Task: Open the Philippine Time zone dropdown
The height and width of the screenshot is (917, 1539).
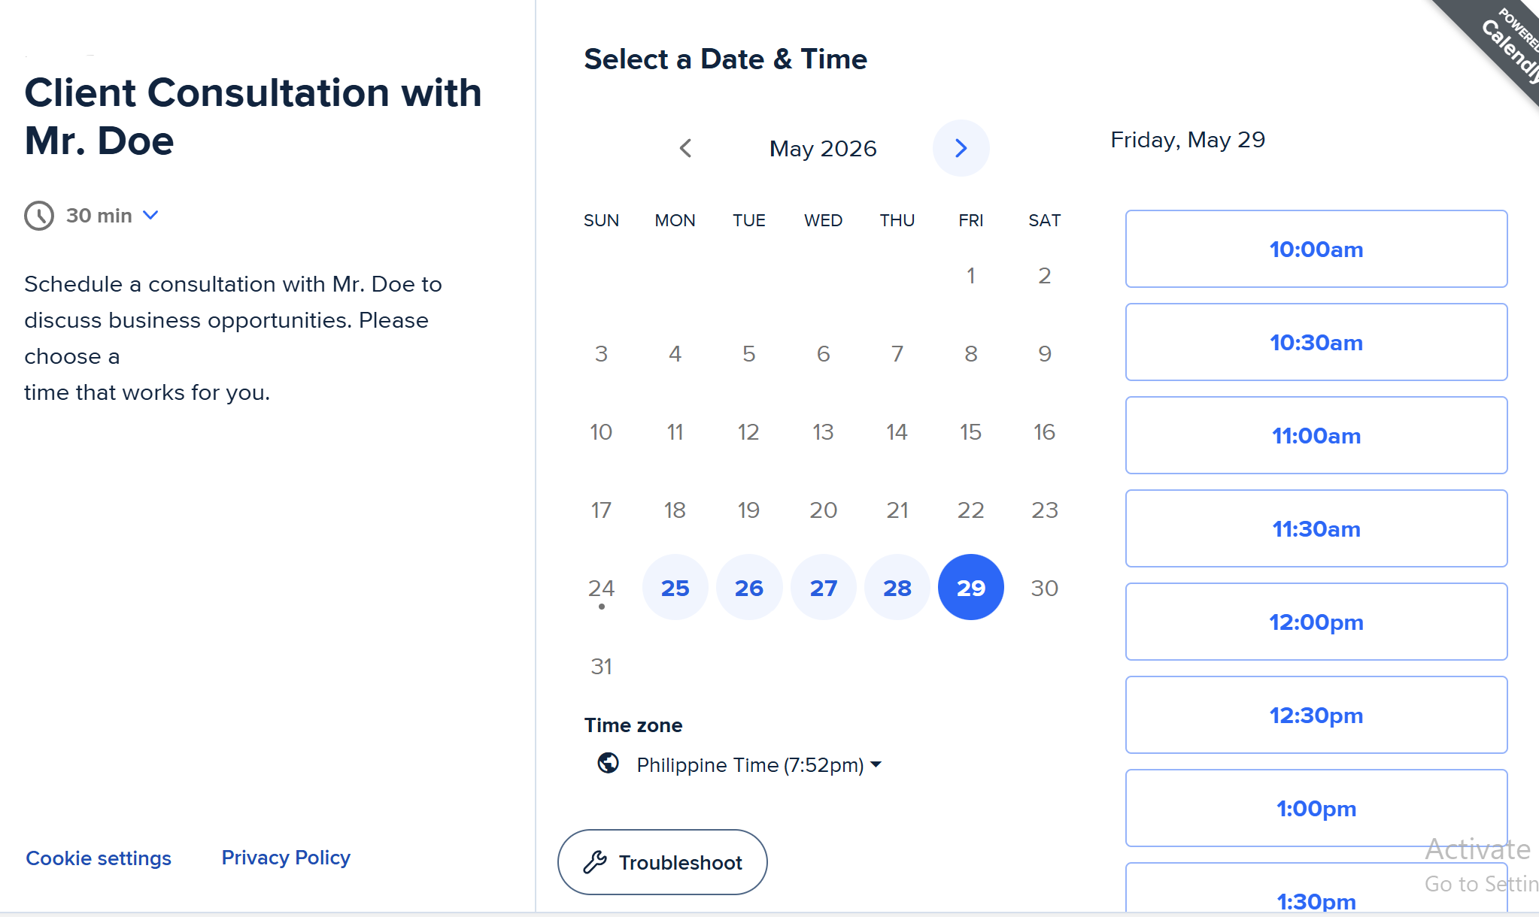Action: pos(758,765)
